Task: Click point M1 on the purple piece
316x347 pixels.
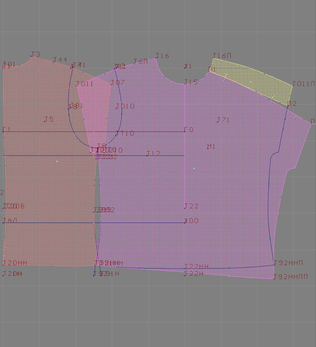Action: click(208, 149)
